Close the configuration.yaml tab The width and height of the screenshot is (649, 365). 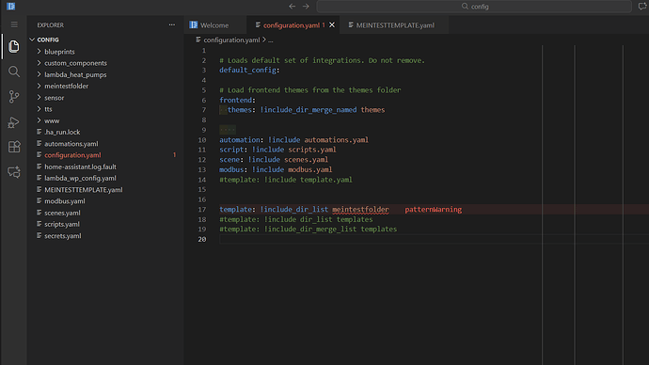coord(332,25)
